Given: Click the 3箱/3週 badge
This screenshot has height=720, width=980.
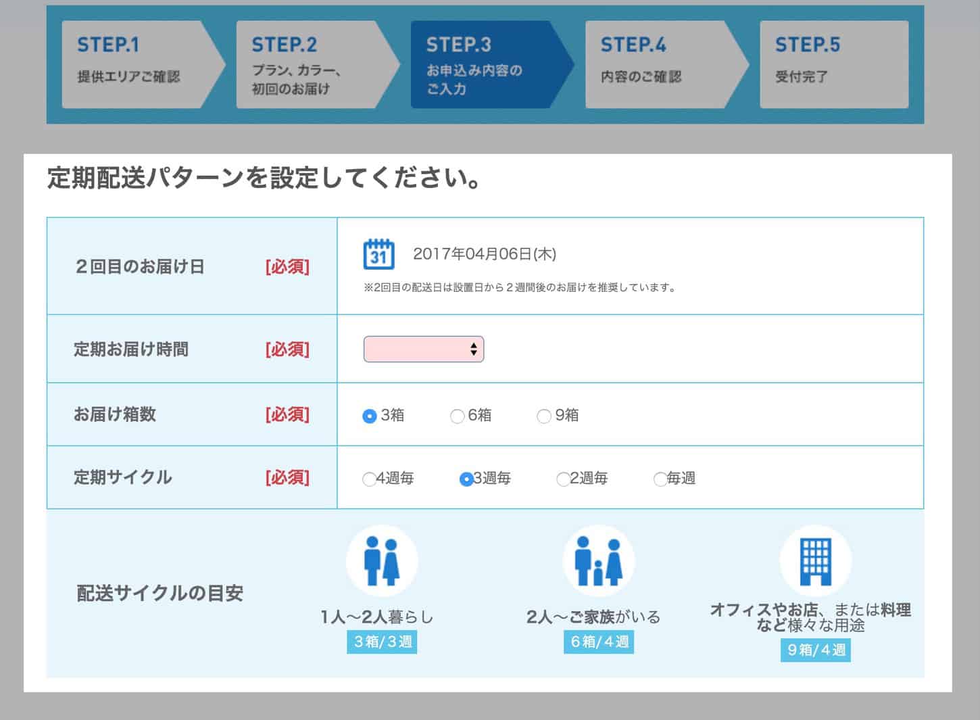Looking at the screenshot, I should pos(382,641).
